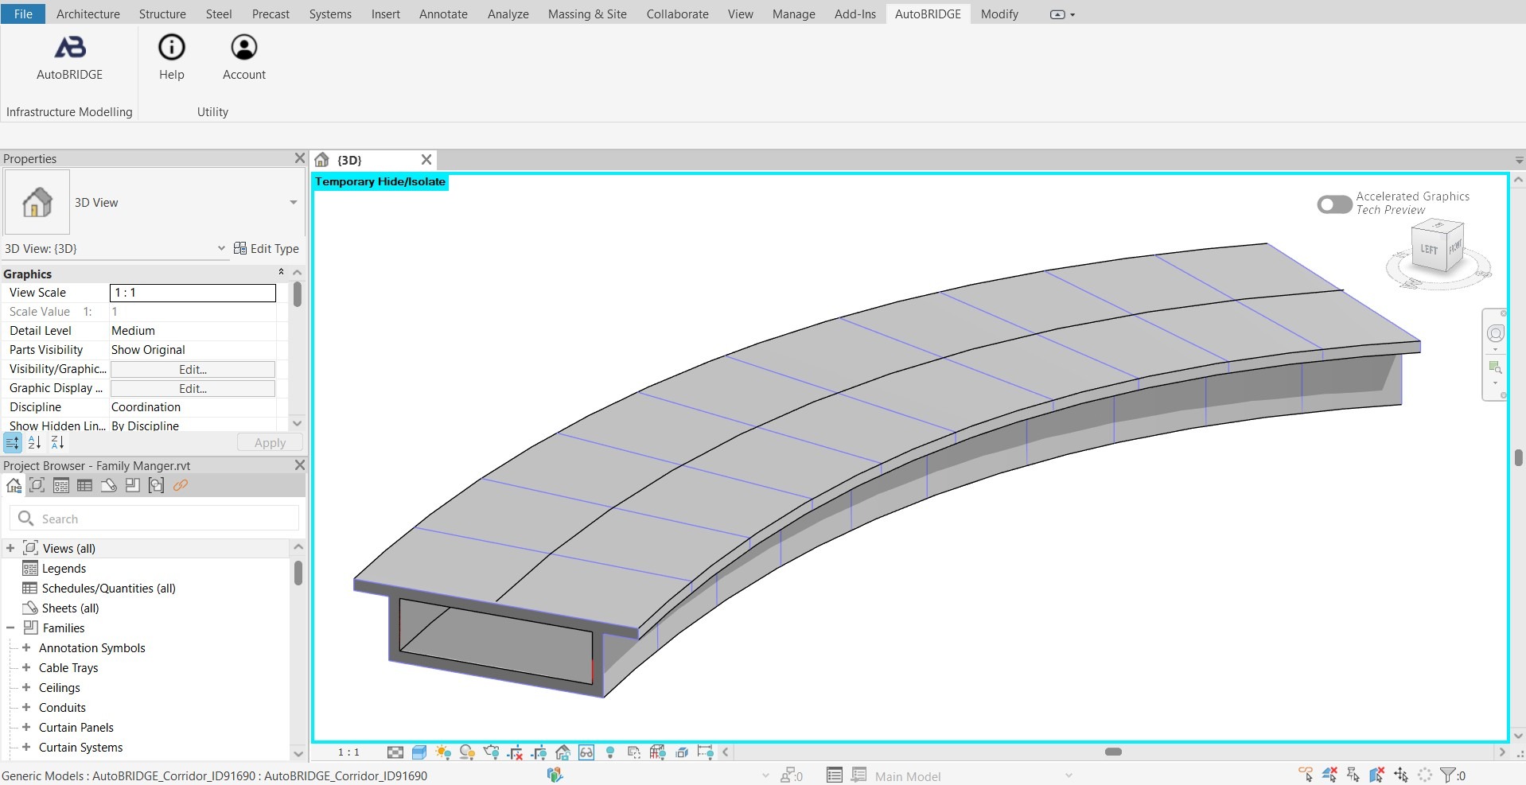Expand the Views (all) tree node
1526x785 pixels.
coord(10,549)
